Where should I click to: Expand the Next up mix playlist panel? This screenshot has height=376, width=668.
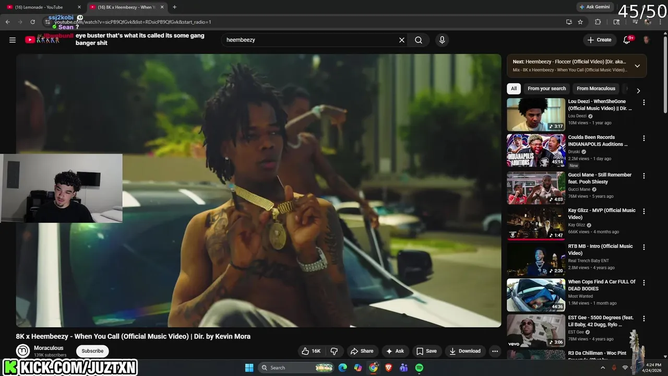click(637, 66)
